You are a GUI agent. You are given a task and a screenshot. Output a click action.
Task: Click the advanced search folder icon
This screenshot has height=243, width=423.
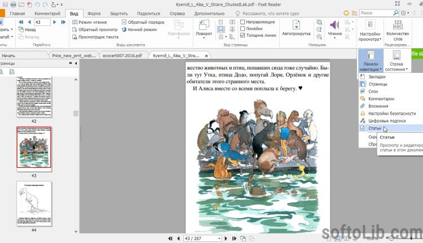(354, 13)
